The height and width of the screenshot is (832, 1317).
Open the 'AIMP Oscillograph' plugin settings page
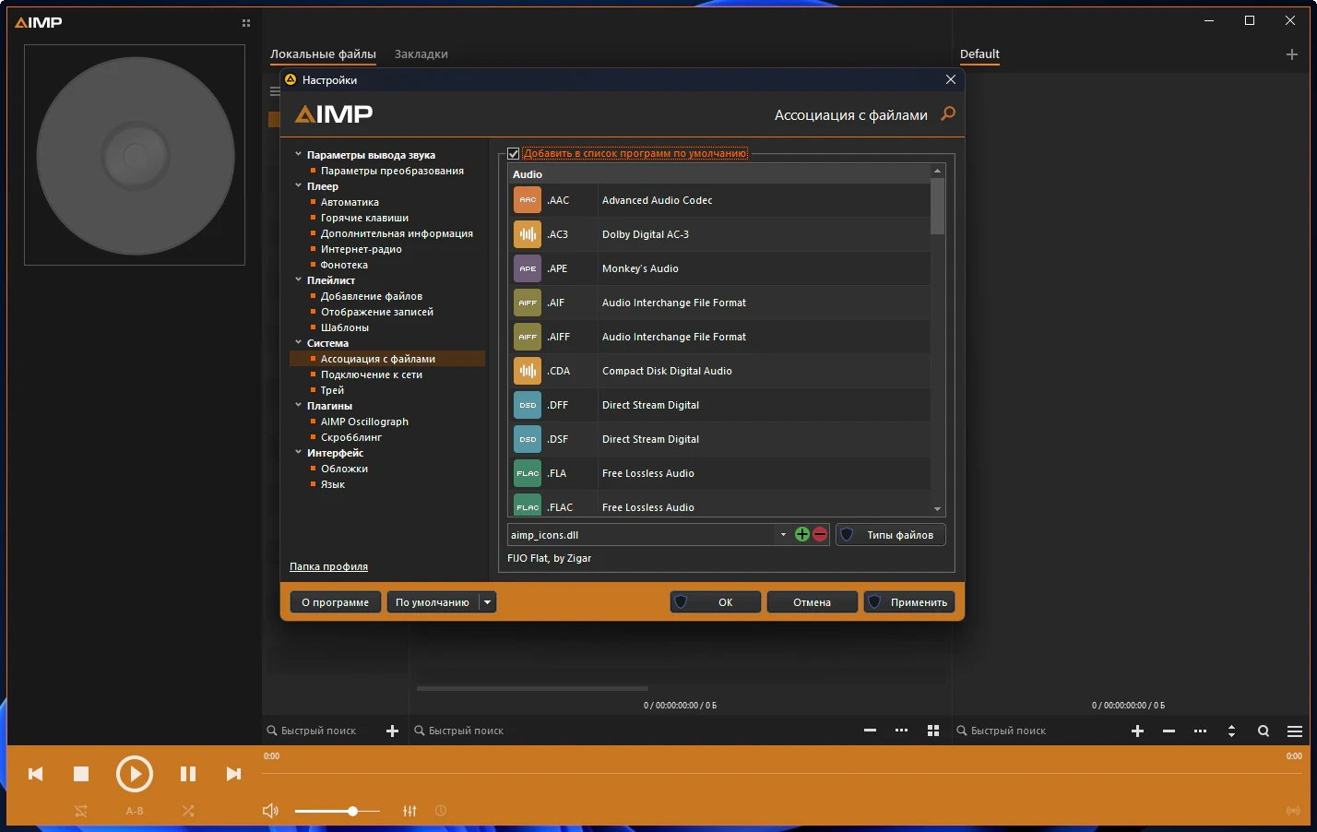(364, 422)
